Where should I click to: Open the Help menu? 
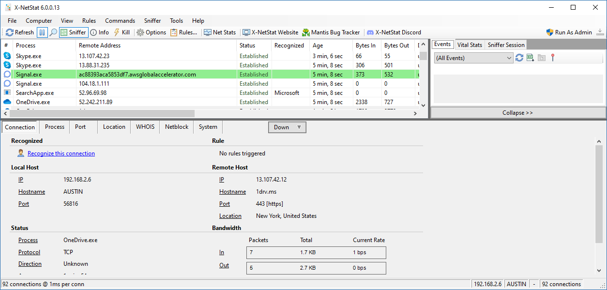[198, 21]
